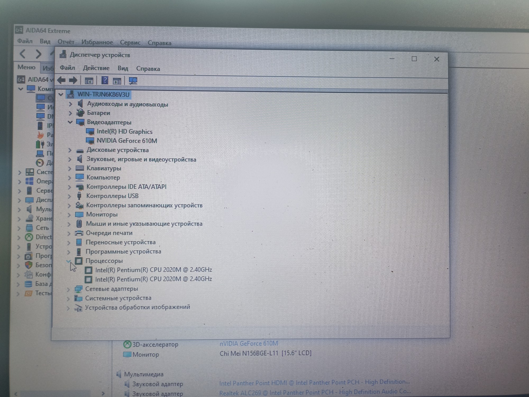Image resolution: width=529 pixels, height=397 pixels.
Task: Click the Сетевые адаптеры network icon
Action: [78, 289]
